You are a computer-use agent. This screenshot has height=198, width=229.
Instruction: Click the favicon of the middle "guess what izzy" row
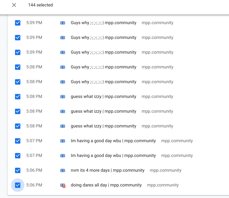[x=63, y=112]
